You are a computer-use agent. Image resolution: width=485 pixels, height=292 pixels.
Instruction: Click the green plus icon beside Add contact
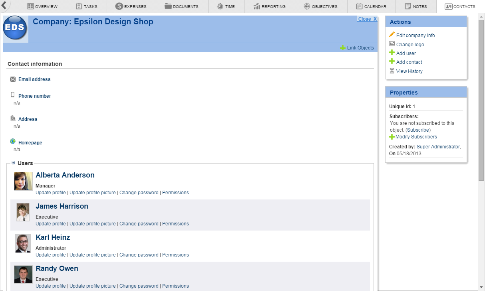(x=392, y=61)
